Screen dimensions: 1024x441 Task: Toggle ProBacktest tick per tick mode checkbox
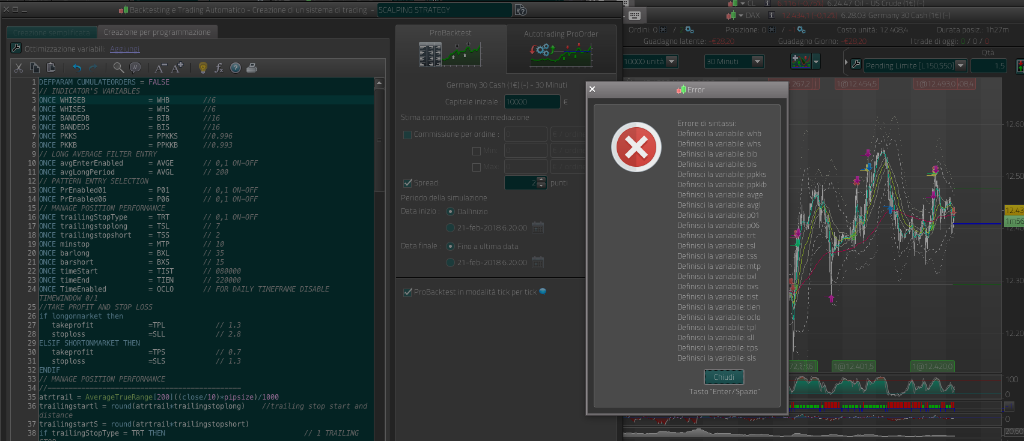[x=407, y=292]
